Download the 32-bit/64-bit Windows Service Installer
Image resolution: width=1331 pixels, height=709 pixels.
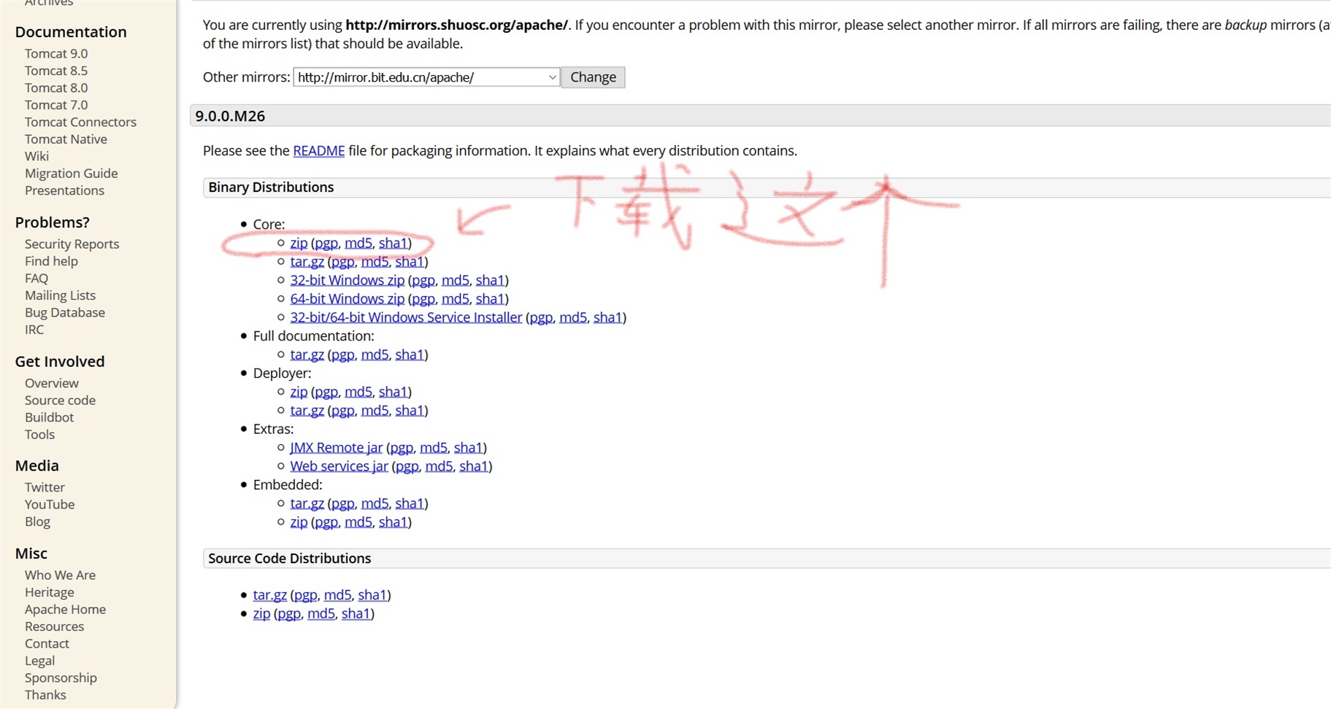pyautogui.click(x=406, y=317)
